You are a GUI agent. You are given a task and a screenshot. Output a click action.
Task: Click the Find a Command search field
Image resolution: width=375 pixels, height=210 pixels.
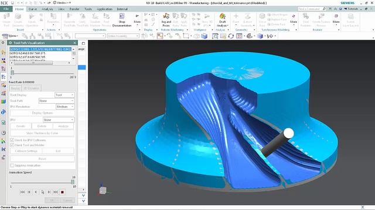[x=310, y=9]
